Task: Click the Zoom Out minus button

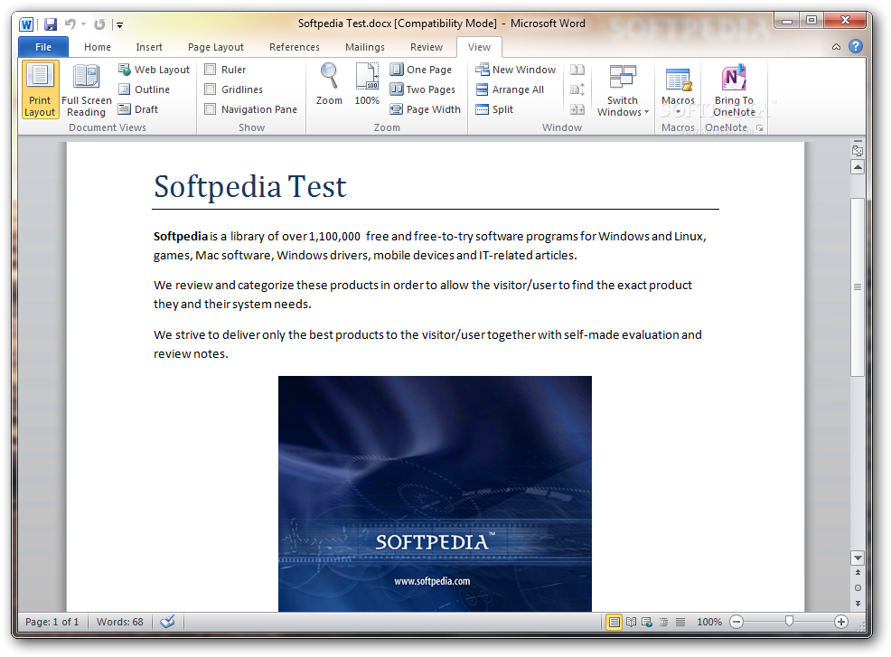Action: 736,623
